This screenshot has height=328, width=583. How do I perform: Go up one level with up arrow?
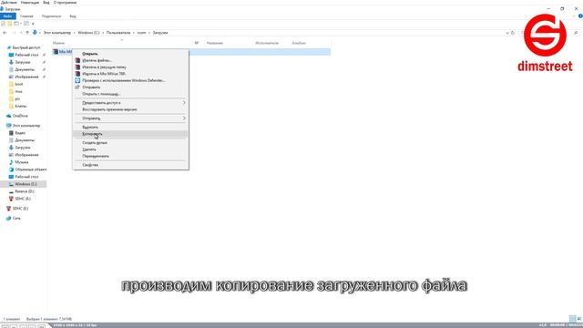(27, 33)
